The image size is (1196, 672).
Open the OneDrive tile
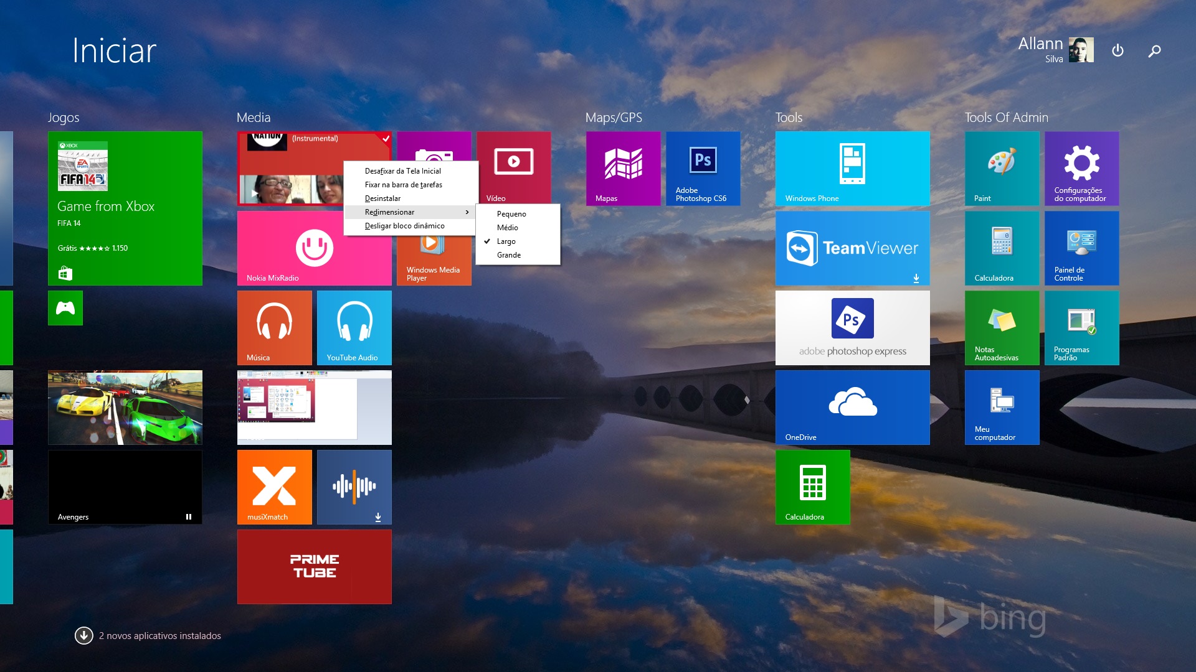(852, 407)
